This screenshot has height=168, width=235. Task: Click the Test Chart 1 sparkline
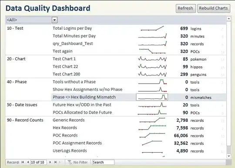152,59
